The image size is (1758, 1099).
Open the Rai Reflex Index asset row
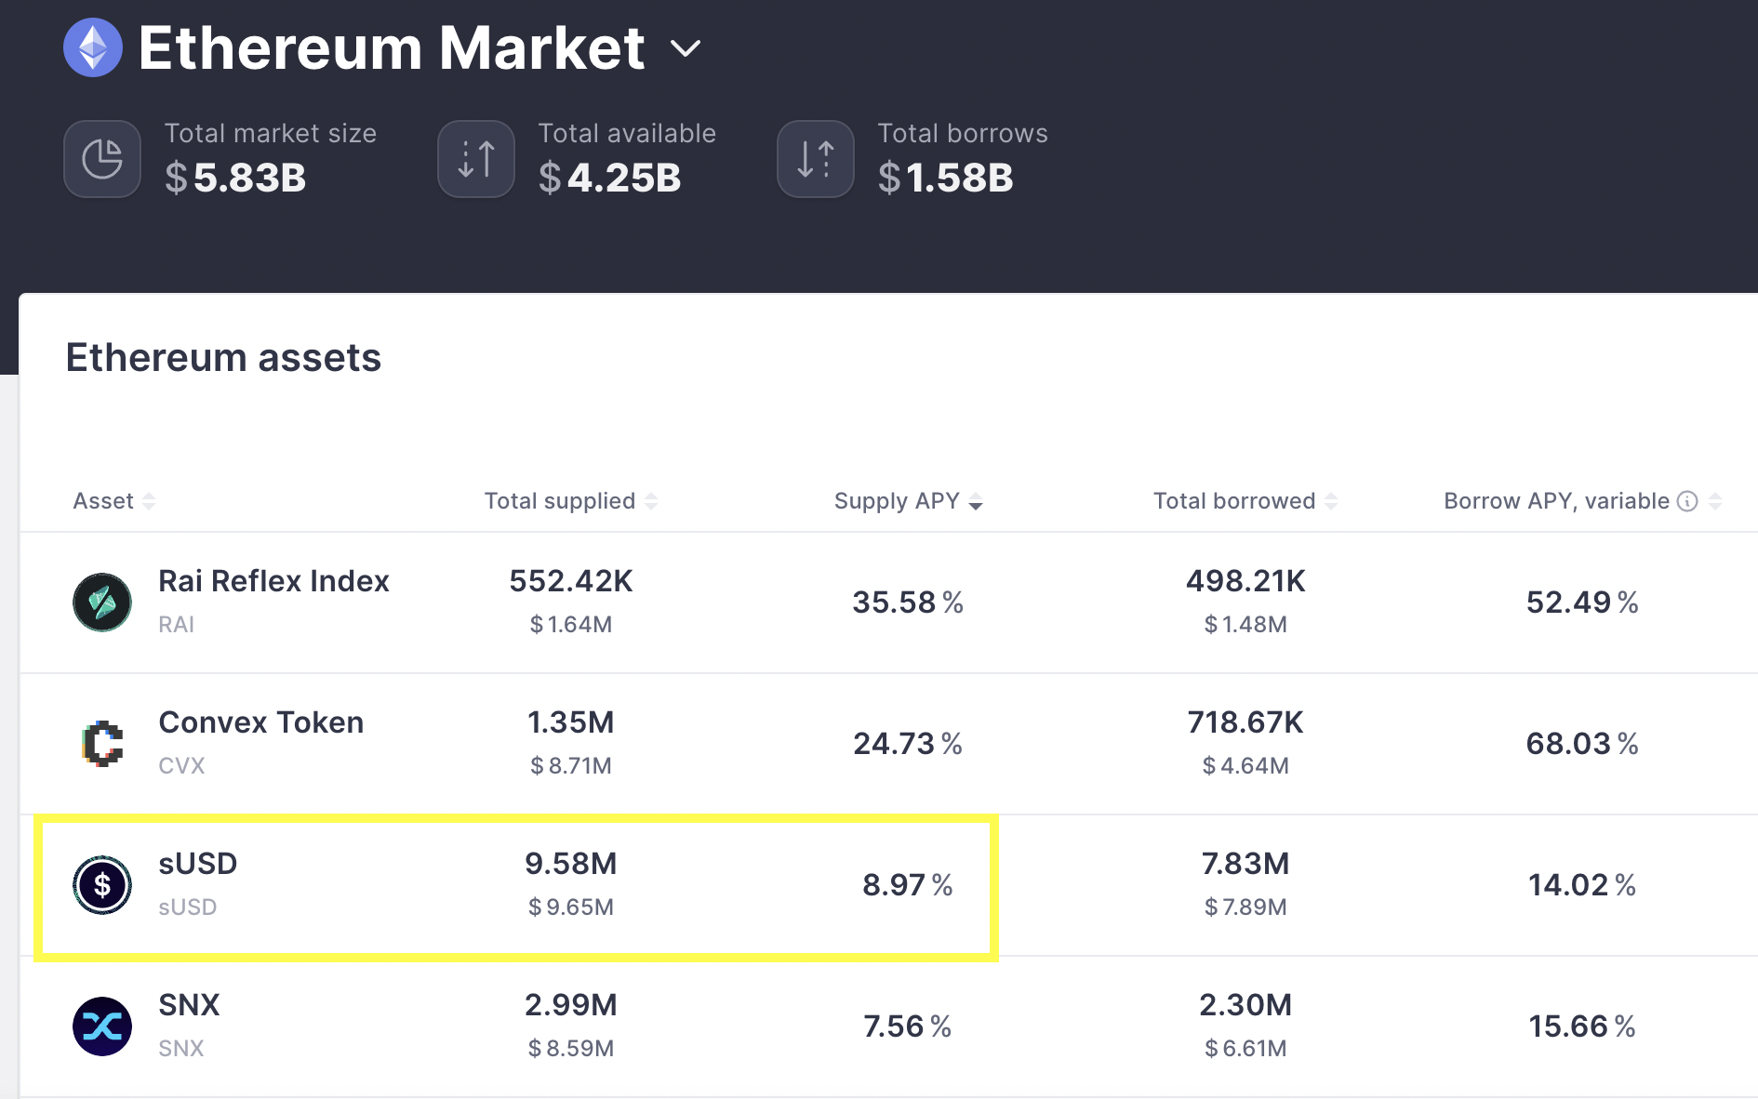(888, 602)
